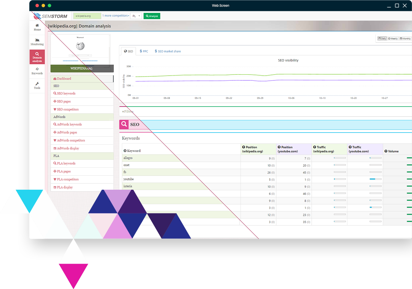
Task: Click the help icon beside Volume header
Action: (x=386, y=151)
